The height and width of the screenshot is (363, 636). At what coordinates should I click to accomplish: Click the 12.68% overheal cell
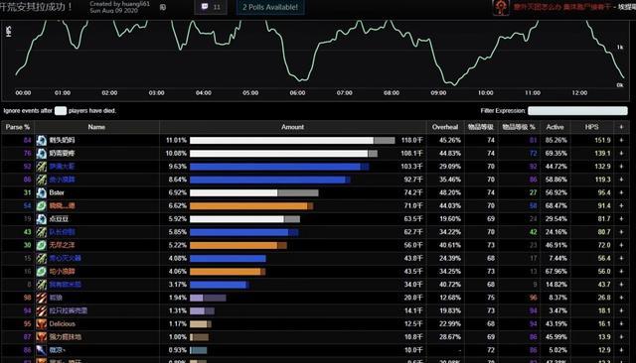point(450,298)
